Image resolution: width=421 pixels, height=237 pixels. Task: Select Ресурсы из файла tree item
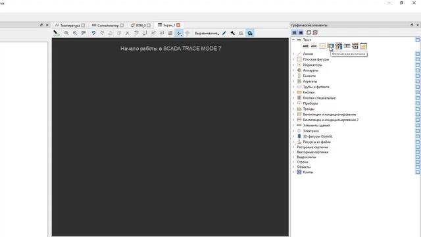pos(317,142)
